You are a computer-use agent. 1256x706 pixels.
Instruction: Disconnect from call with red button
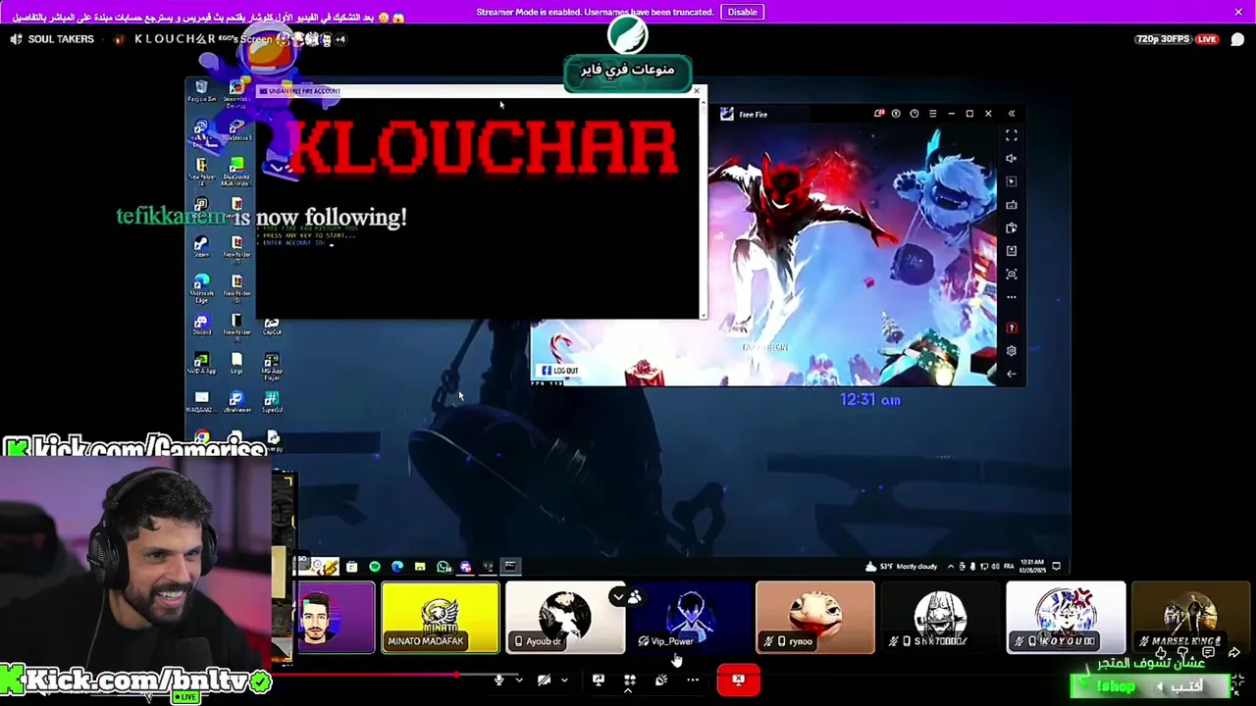[x=738, y=680]
